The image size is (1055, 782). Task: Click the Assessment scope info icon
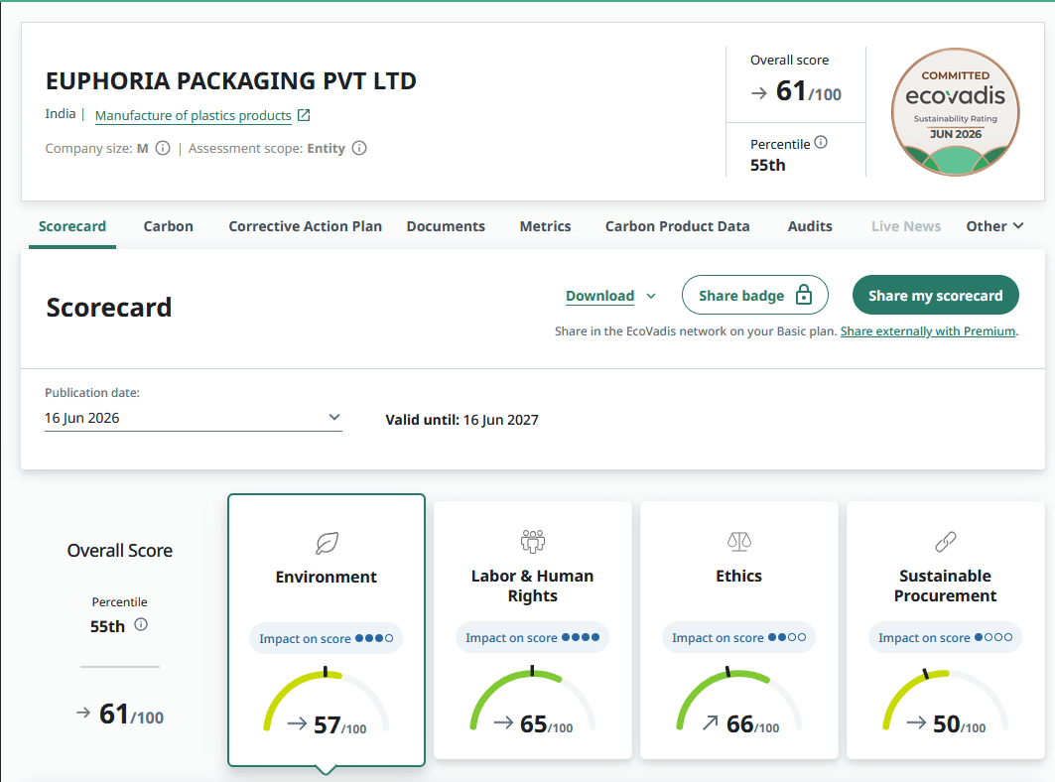coord(359,148)
